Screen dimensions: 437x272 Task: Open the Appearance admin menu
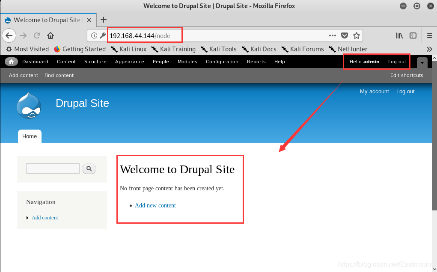tap(130, 62)
